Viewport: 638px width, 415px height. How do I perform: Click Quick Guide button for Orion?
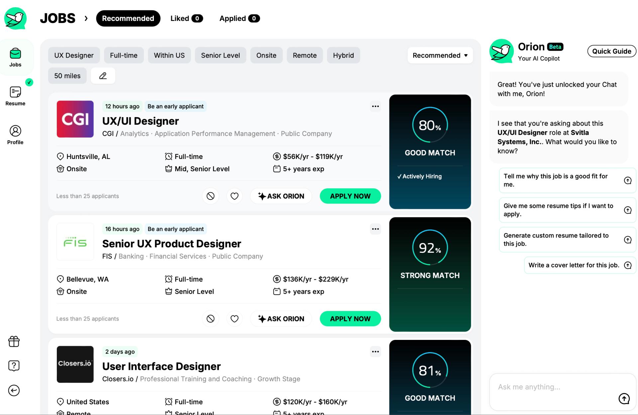pyautogui.click(x=611, y=51)
